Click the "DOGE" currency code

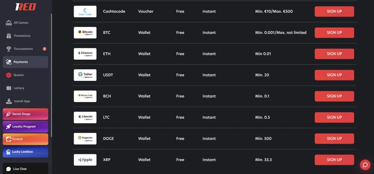point(108,139)
